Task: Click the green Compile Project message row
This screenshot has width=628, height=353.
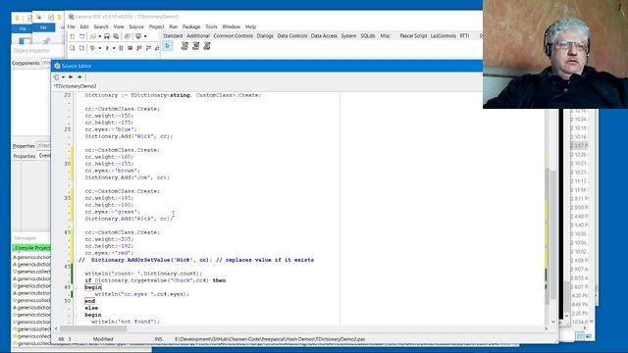Action: coord(32,248)
